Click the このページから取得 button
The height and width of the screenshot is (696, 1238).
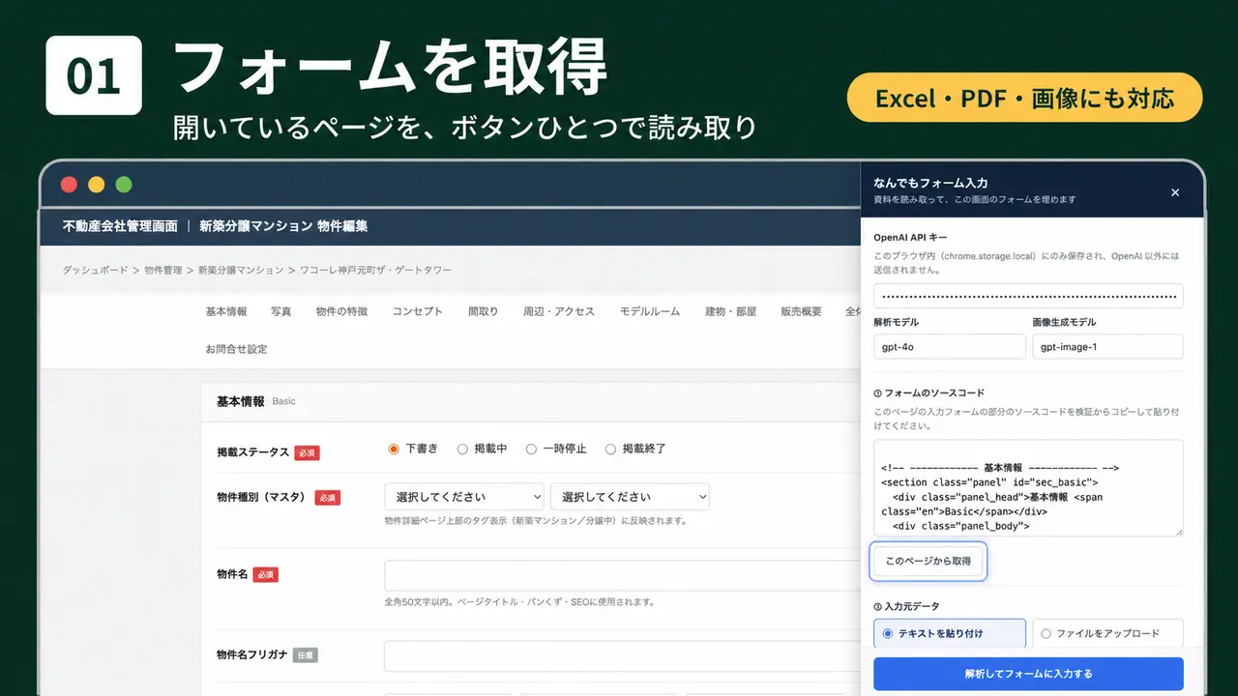[x=928, y=561]
